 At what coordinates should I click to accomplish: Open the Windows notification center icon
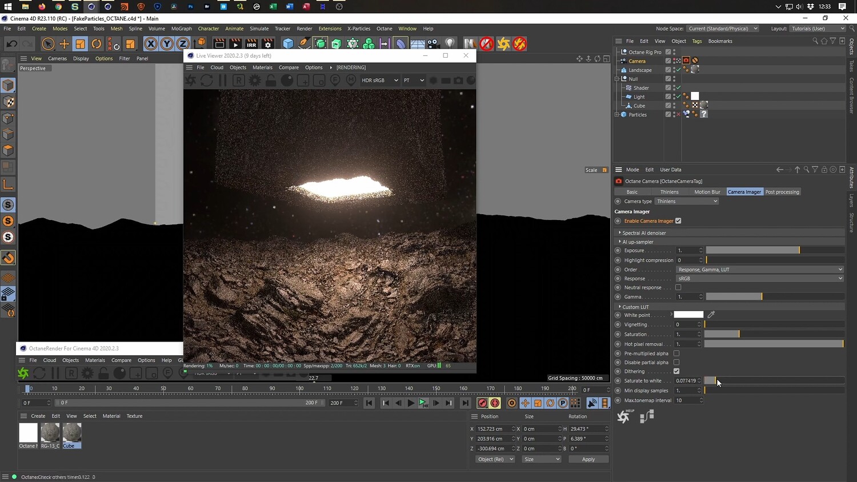(x=842, y=6)
